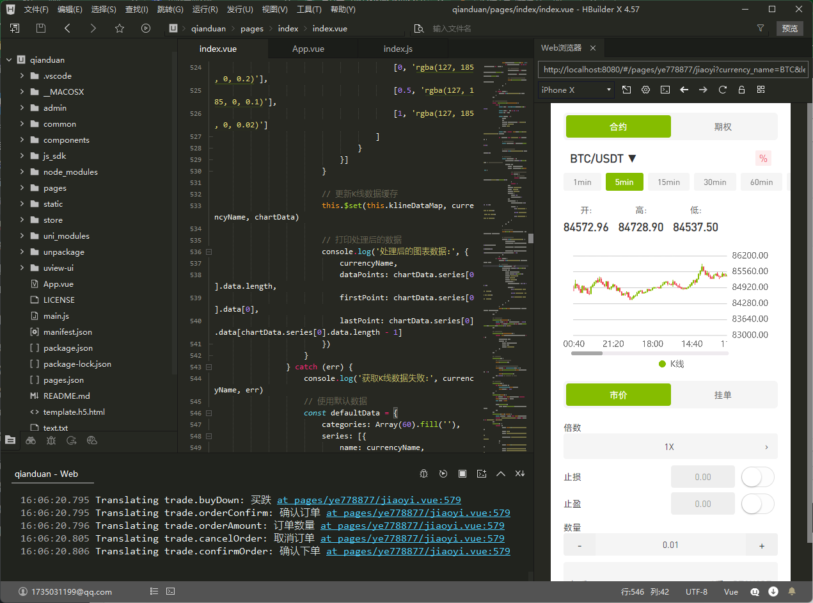Select the 1min interval option
Image resolution: width=813 pixels, height=603 pixels.
(x=582, y=182)
